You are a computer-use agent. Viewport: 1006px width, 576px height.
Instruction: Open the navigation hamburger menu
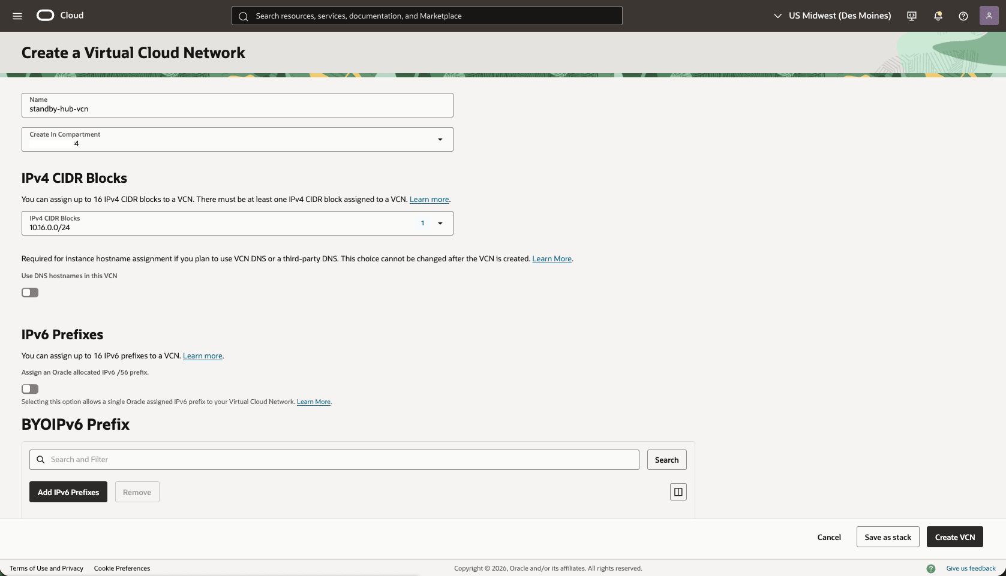(17, 16)
